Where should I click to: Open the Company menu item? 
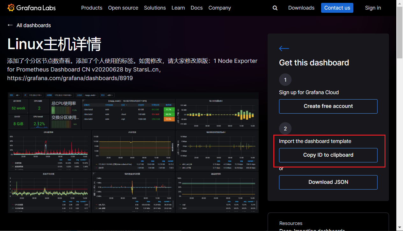[219, 8]
